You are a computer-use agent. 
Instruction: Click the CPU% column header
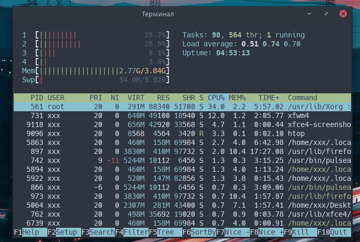tap(216, 98)
